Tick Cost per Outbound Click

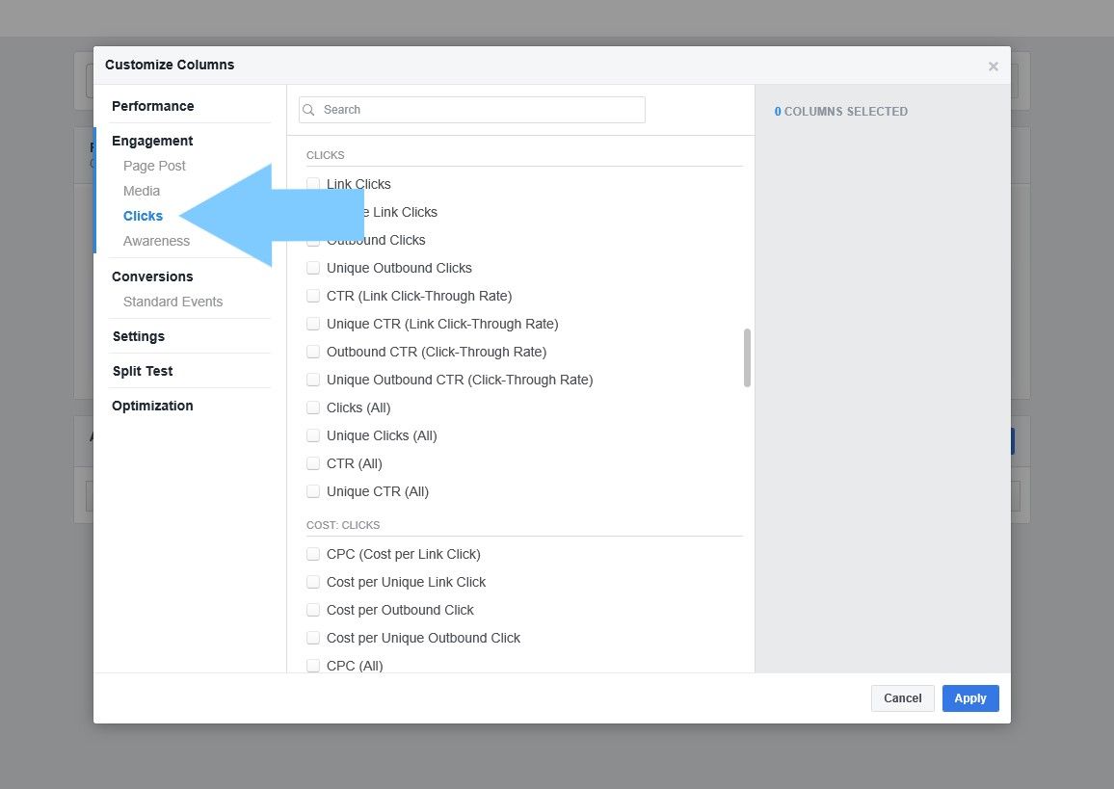(x=312, y=610)
